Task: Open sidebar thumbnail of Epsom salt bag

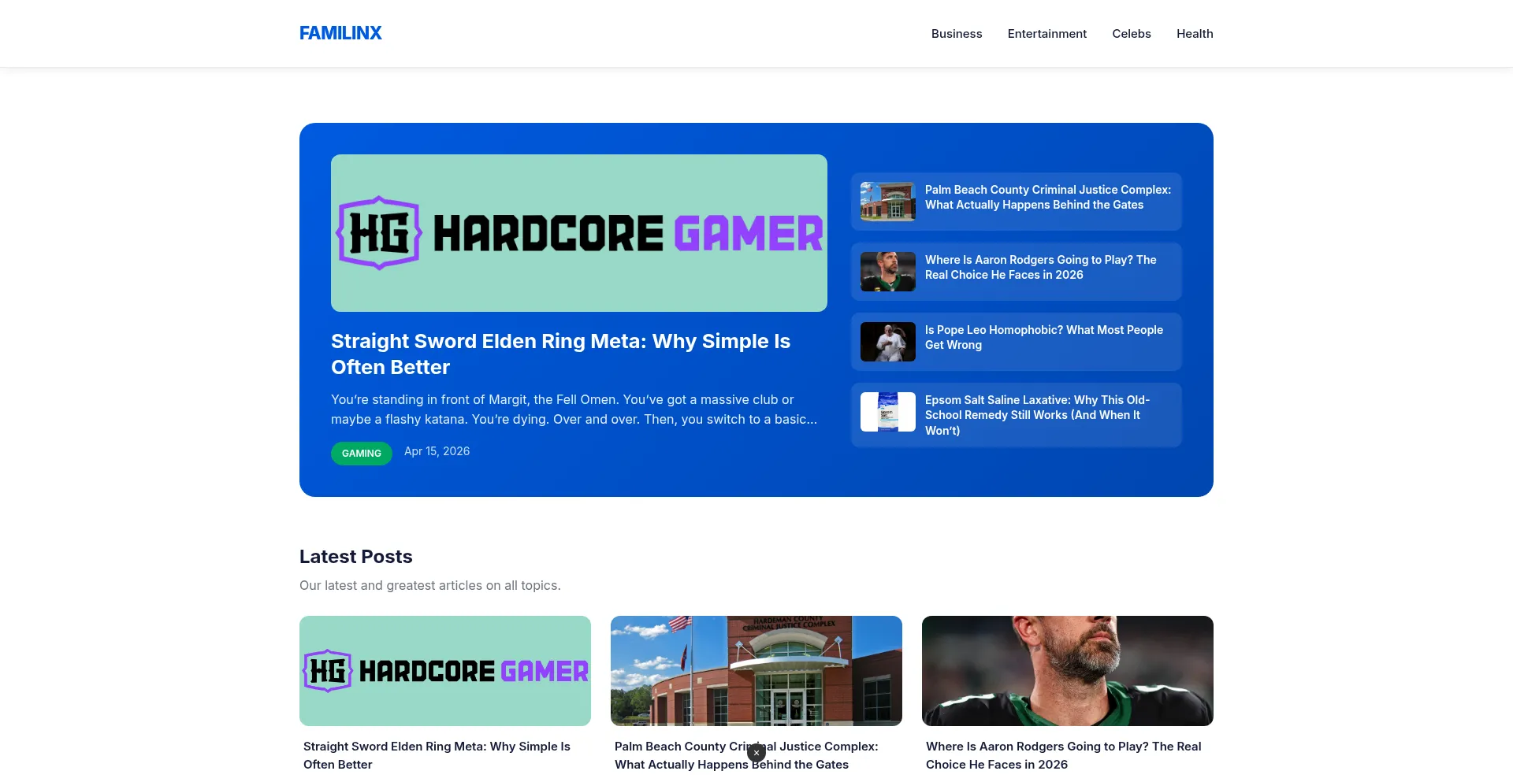Action: tap(888, 412)
